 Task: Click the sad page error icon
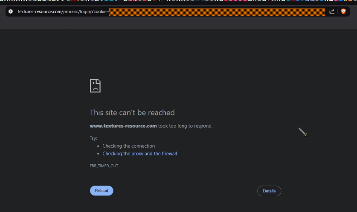click(x=95, y=86)
